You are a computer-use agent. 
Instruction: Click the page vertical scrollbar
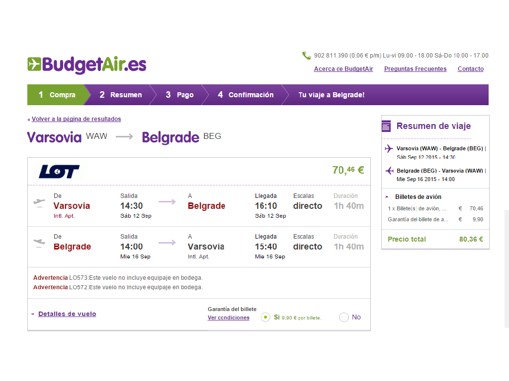click(507, 269)
